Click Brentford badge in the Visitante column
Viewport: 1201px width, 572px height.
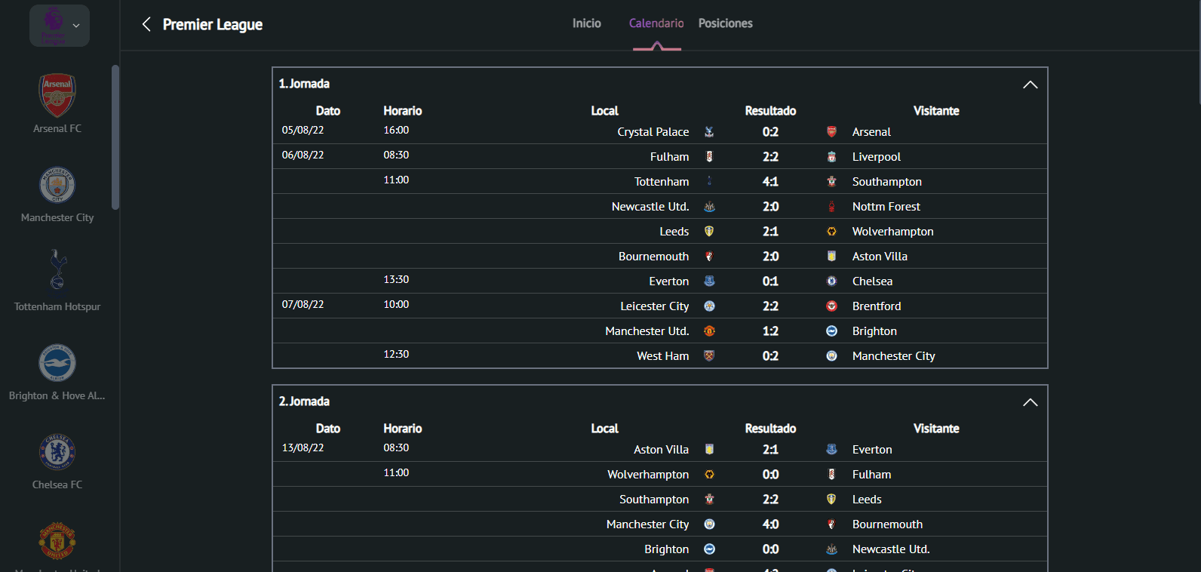[x=831, y=306]
